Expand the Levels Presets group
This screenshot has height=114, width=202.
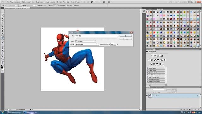point(148,68)
